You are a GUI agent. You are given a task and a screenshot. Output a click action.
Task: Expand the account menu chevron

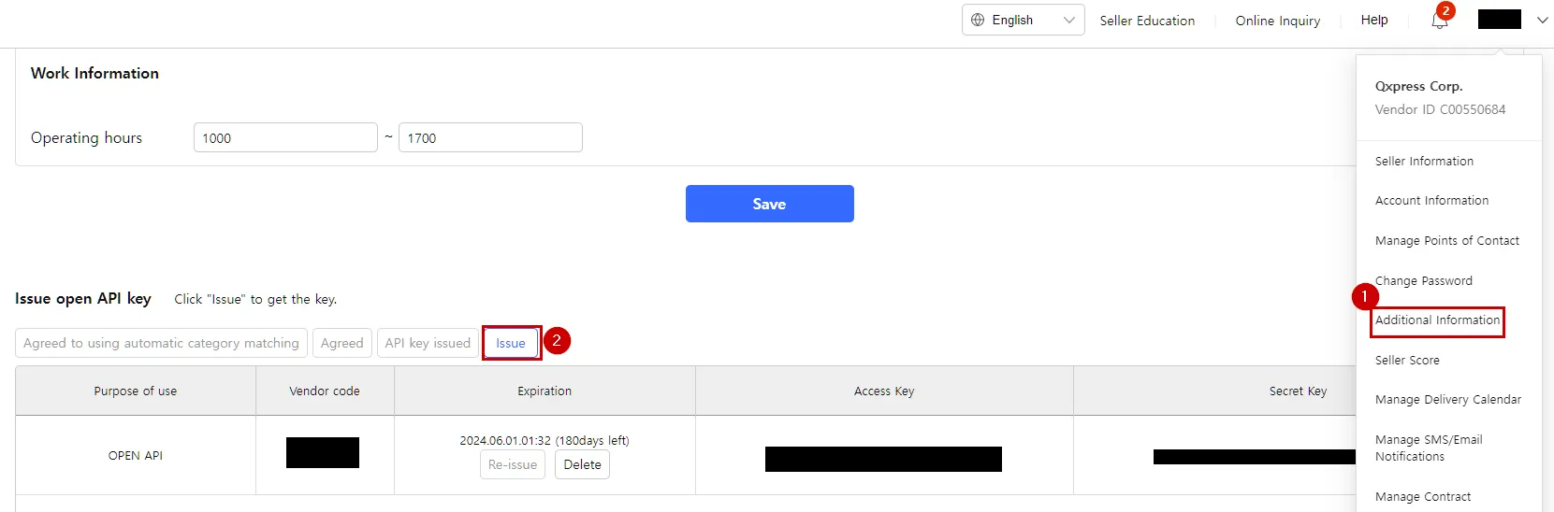pos(1542,20)
